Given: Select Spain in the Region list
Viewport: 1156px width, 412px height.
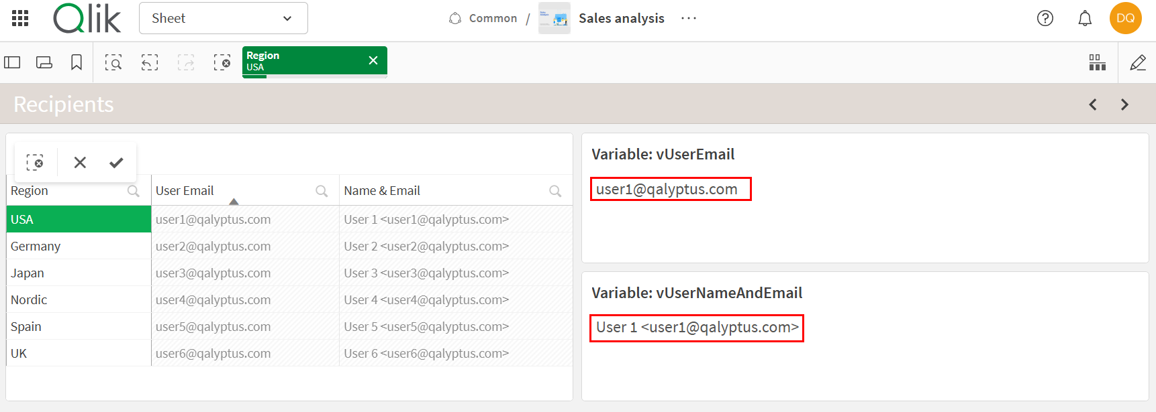Looking at the screenshot, I should pos(79,326).
